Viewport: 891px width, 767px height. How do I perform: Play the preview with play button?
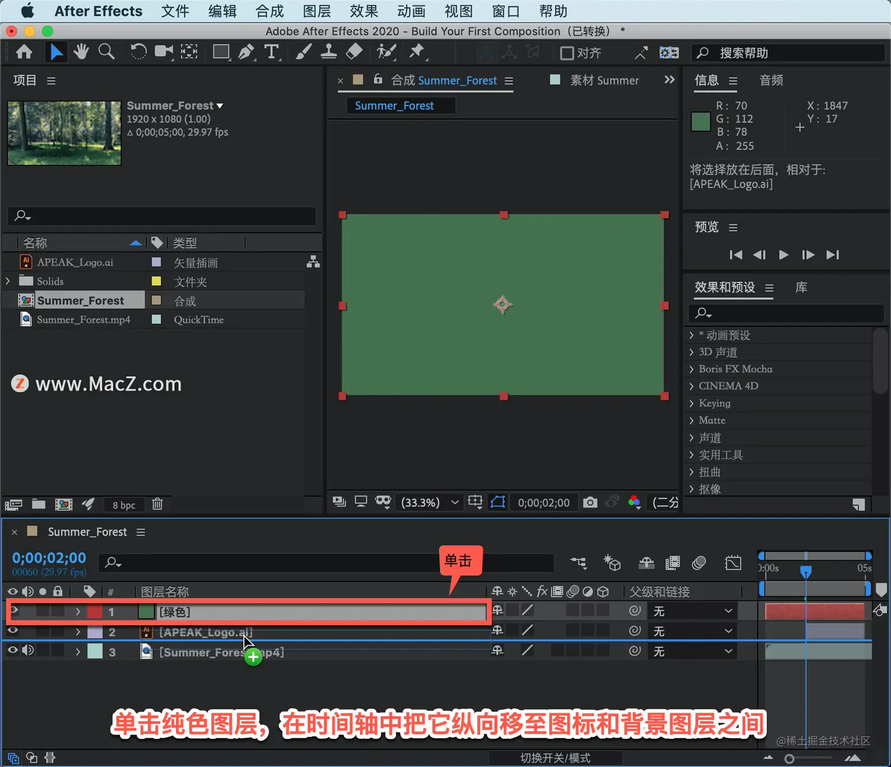(x=783, y=255)
